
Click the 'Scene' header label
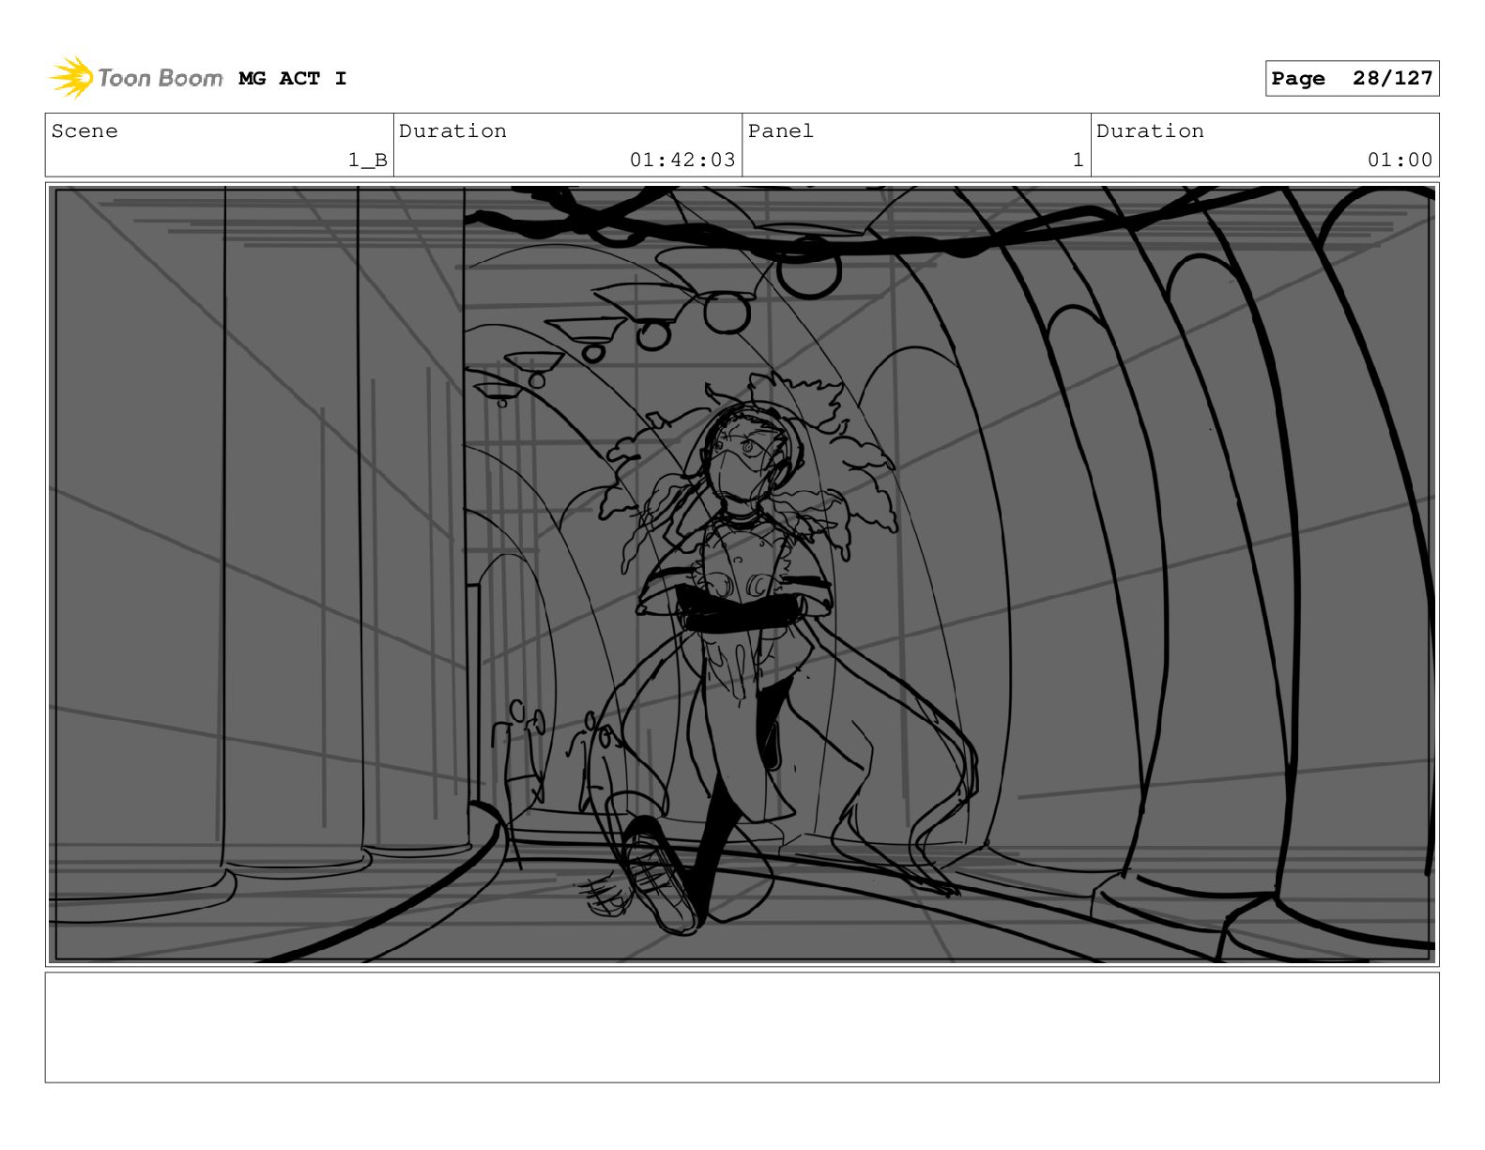[84, 131]
